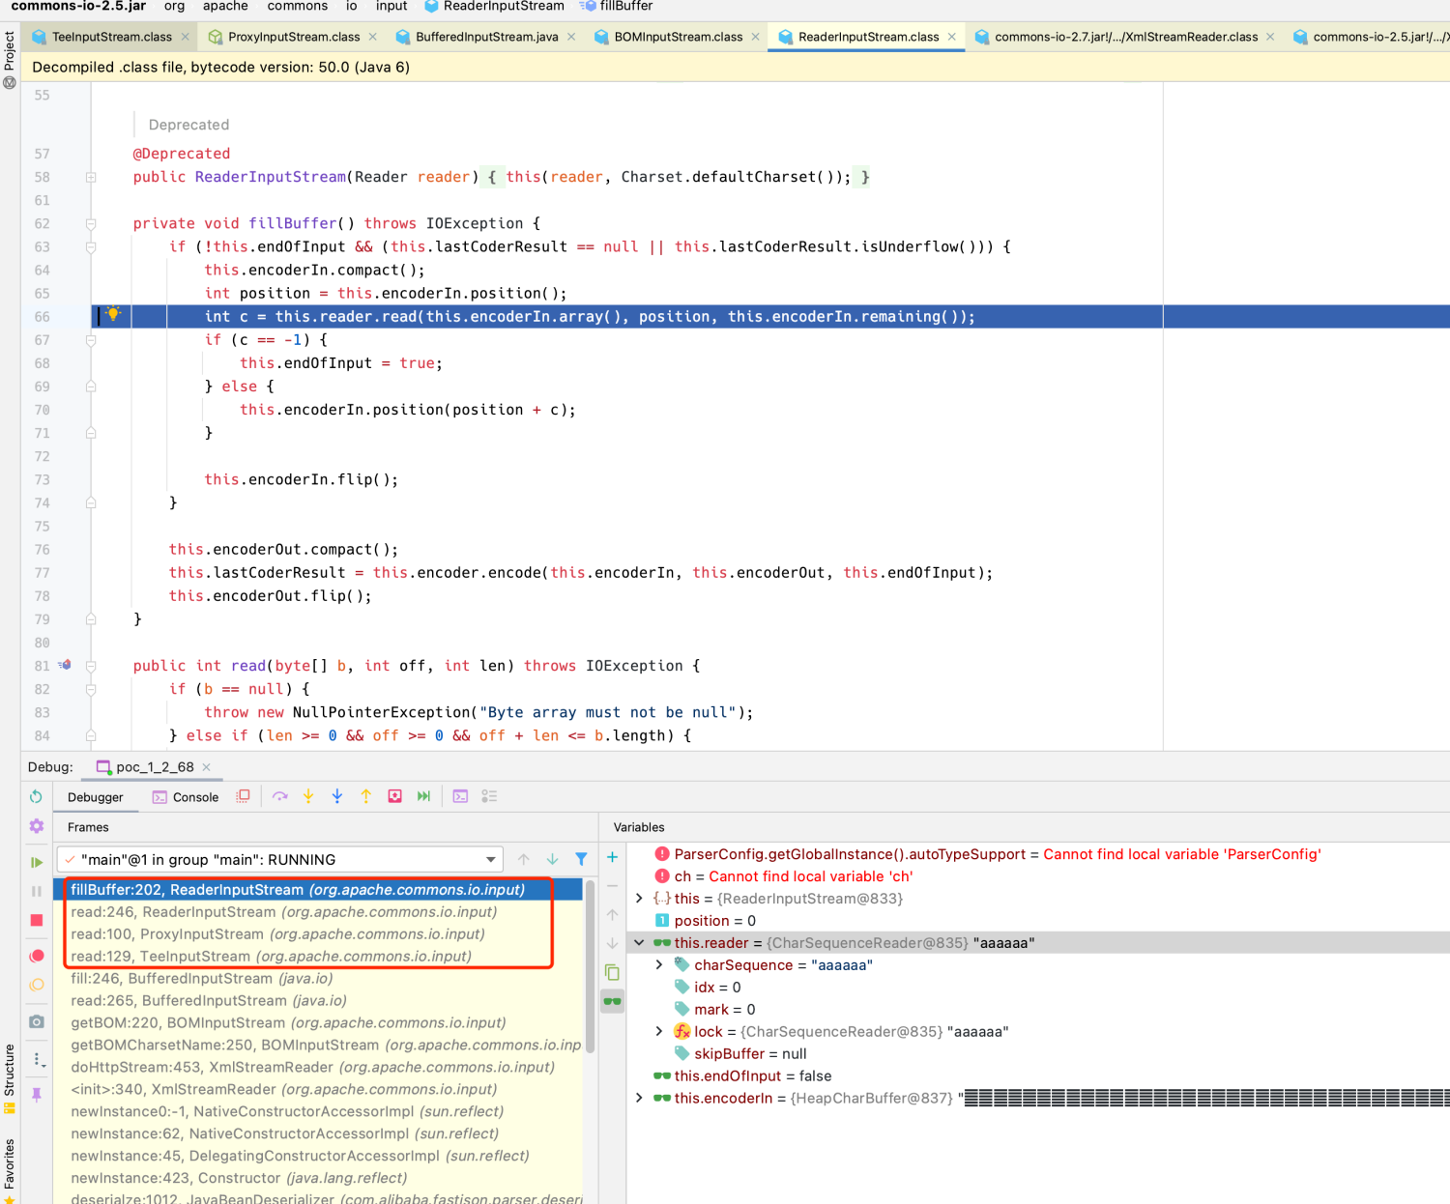Collapse this.reader CharSequenceReader node
1450x1204 pixels.
pos(639,943)
